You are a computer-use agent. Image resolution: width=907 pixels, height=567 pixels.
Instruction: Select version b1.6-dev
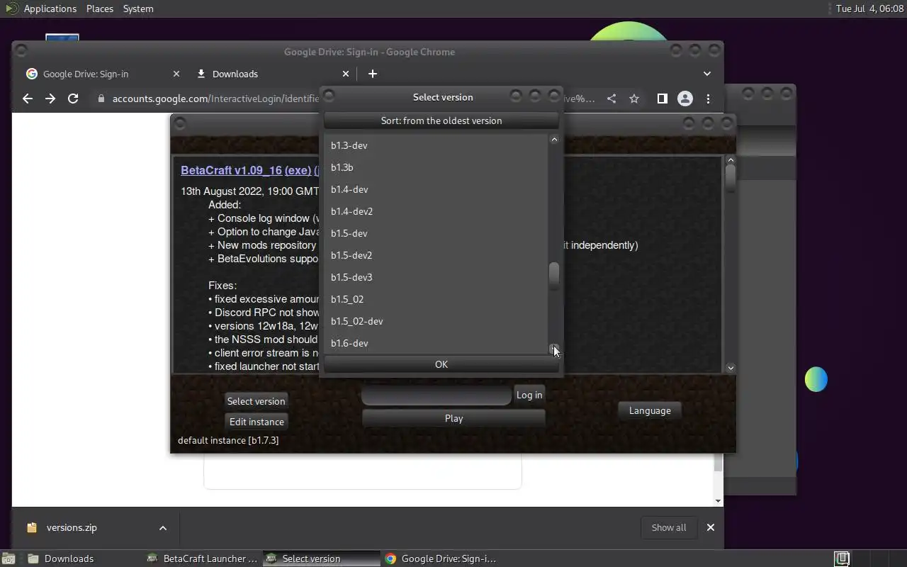pos(436,343)
